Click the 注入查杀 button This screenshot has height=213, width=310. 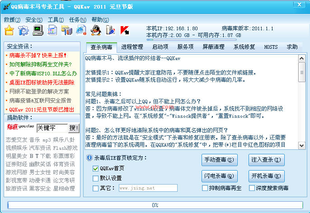click(266, 160)
